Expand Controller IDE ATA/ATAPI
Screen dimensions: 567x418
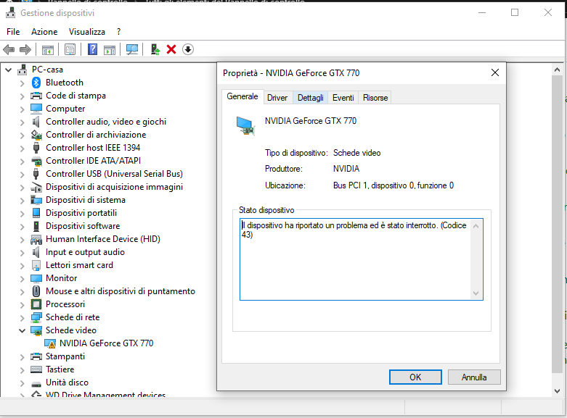pyautogui.click(x=22, y=162)
